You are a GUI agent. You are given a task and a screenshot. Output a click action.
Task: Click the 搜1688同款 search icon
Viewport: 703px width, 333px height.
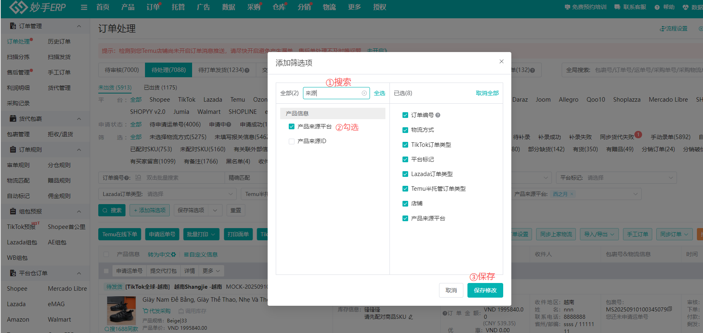(x=107, y=329)
